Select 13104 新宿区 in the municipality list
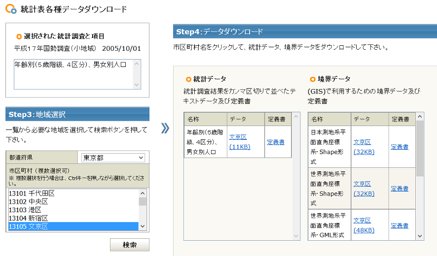 click(73, 218)
